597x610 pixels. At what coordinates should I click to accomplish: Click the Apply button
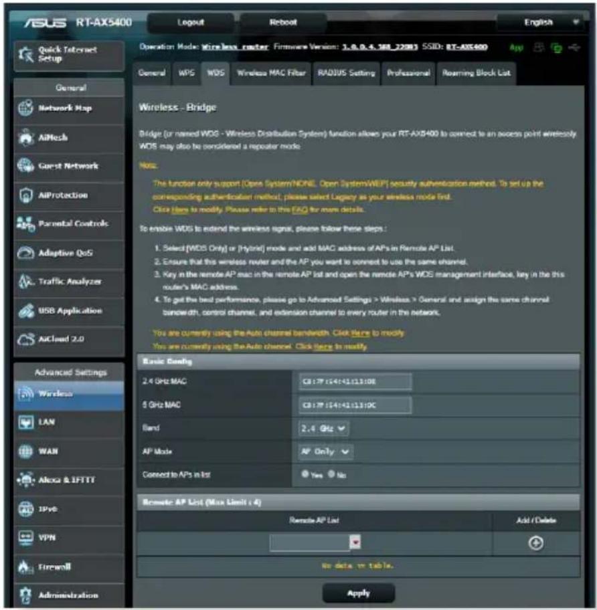pos(359,593)
